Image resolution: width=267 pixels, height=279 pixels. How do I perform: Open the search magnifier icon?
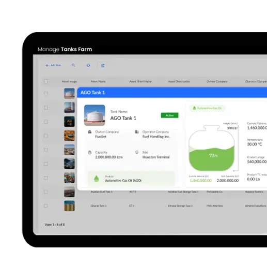click(x=73, y=65)
